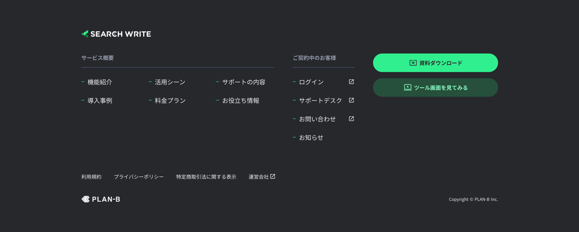Open 利用規約 in the footer

pos(91,177)
